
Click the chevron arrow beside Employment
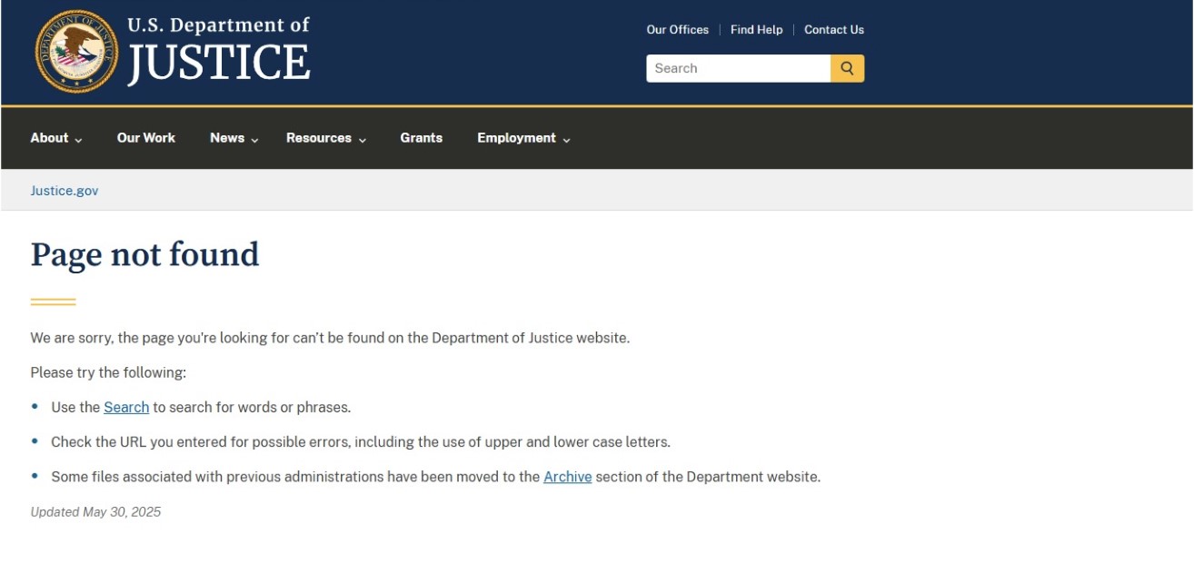[x=566, y=140]
